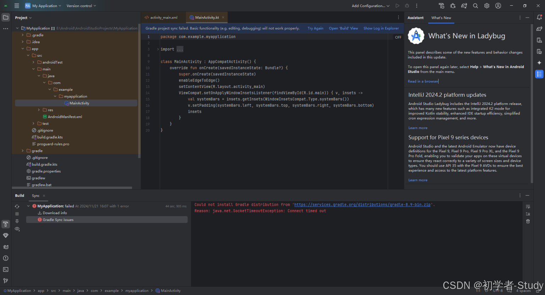
Task: Open App Quality Insights gem icon
Action: tap(6, 235)
